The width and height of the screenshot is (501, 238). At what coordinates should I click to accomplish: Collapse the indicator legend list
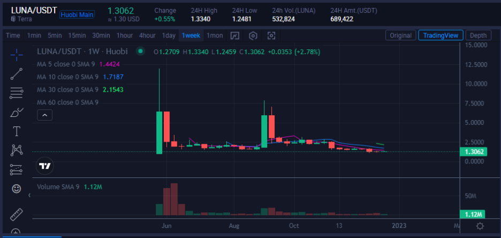[45, 115]
